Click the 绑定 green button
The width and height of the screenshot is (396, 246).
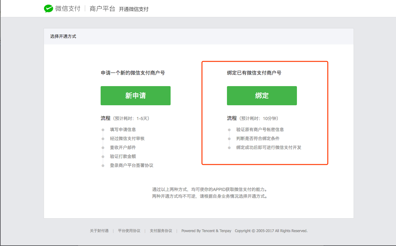[262, 96]
